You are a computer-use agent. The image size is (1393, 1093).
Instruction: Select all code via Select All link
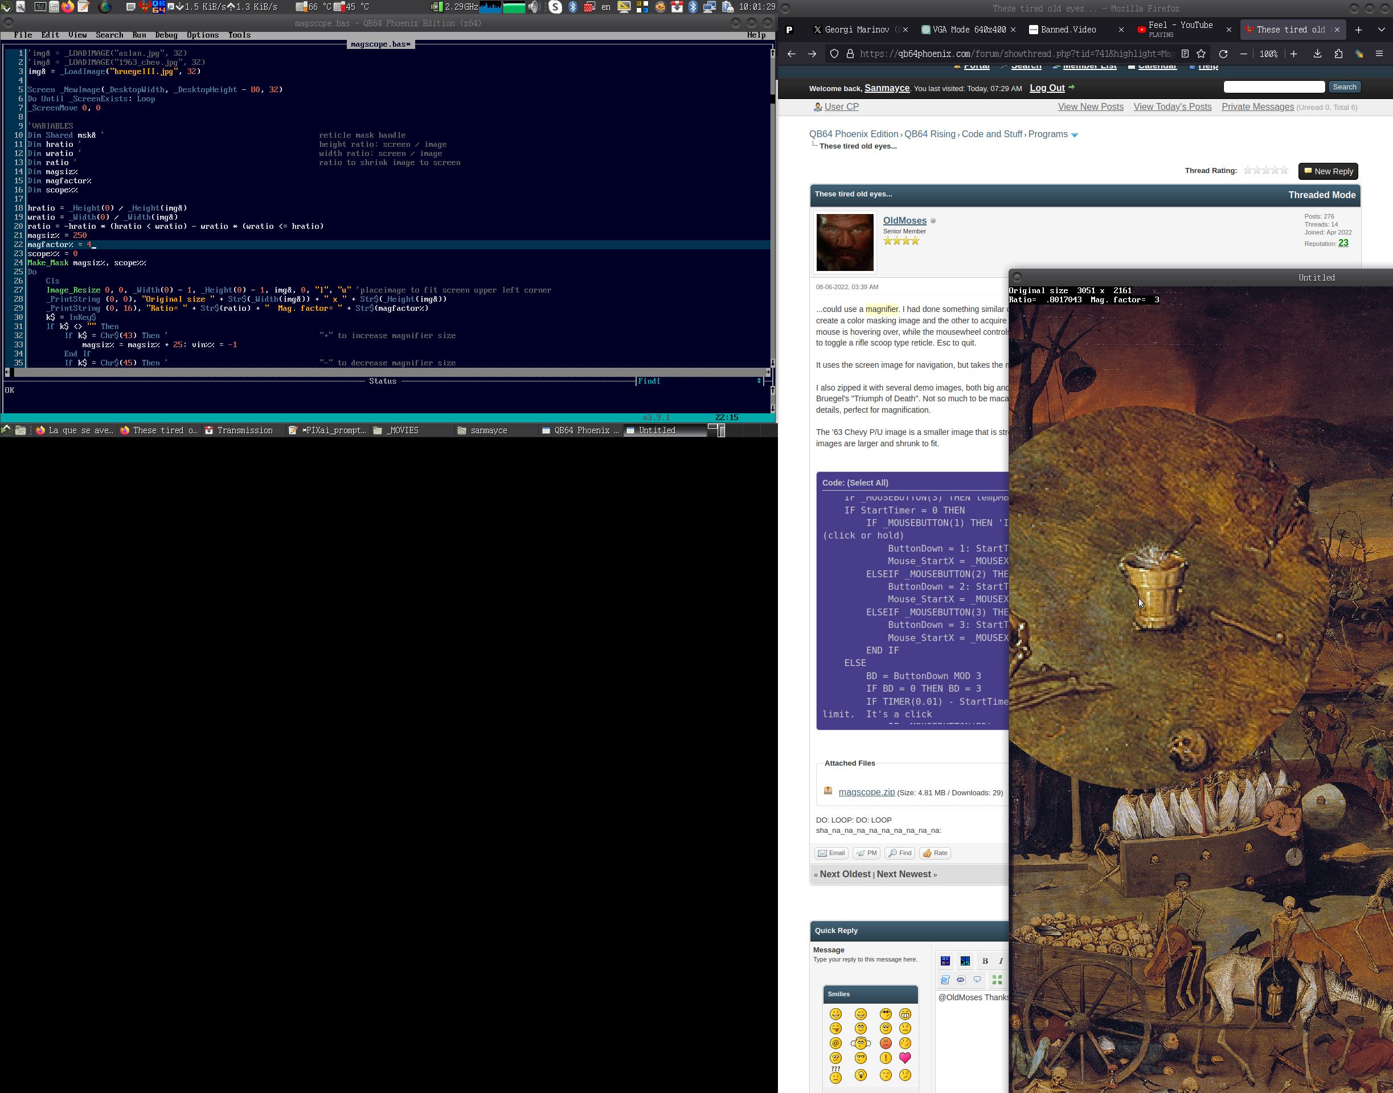tap(867, 483)
